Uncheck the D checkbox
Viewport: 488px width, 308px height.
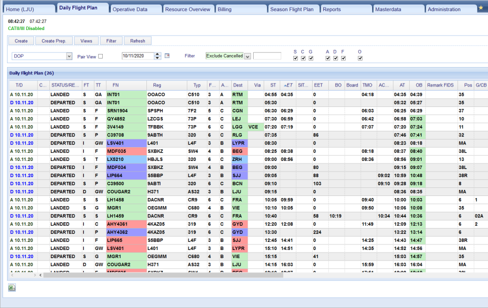335,58
